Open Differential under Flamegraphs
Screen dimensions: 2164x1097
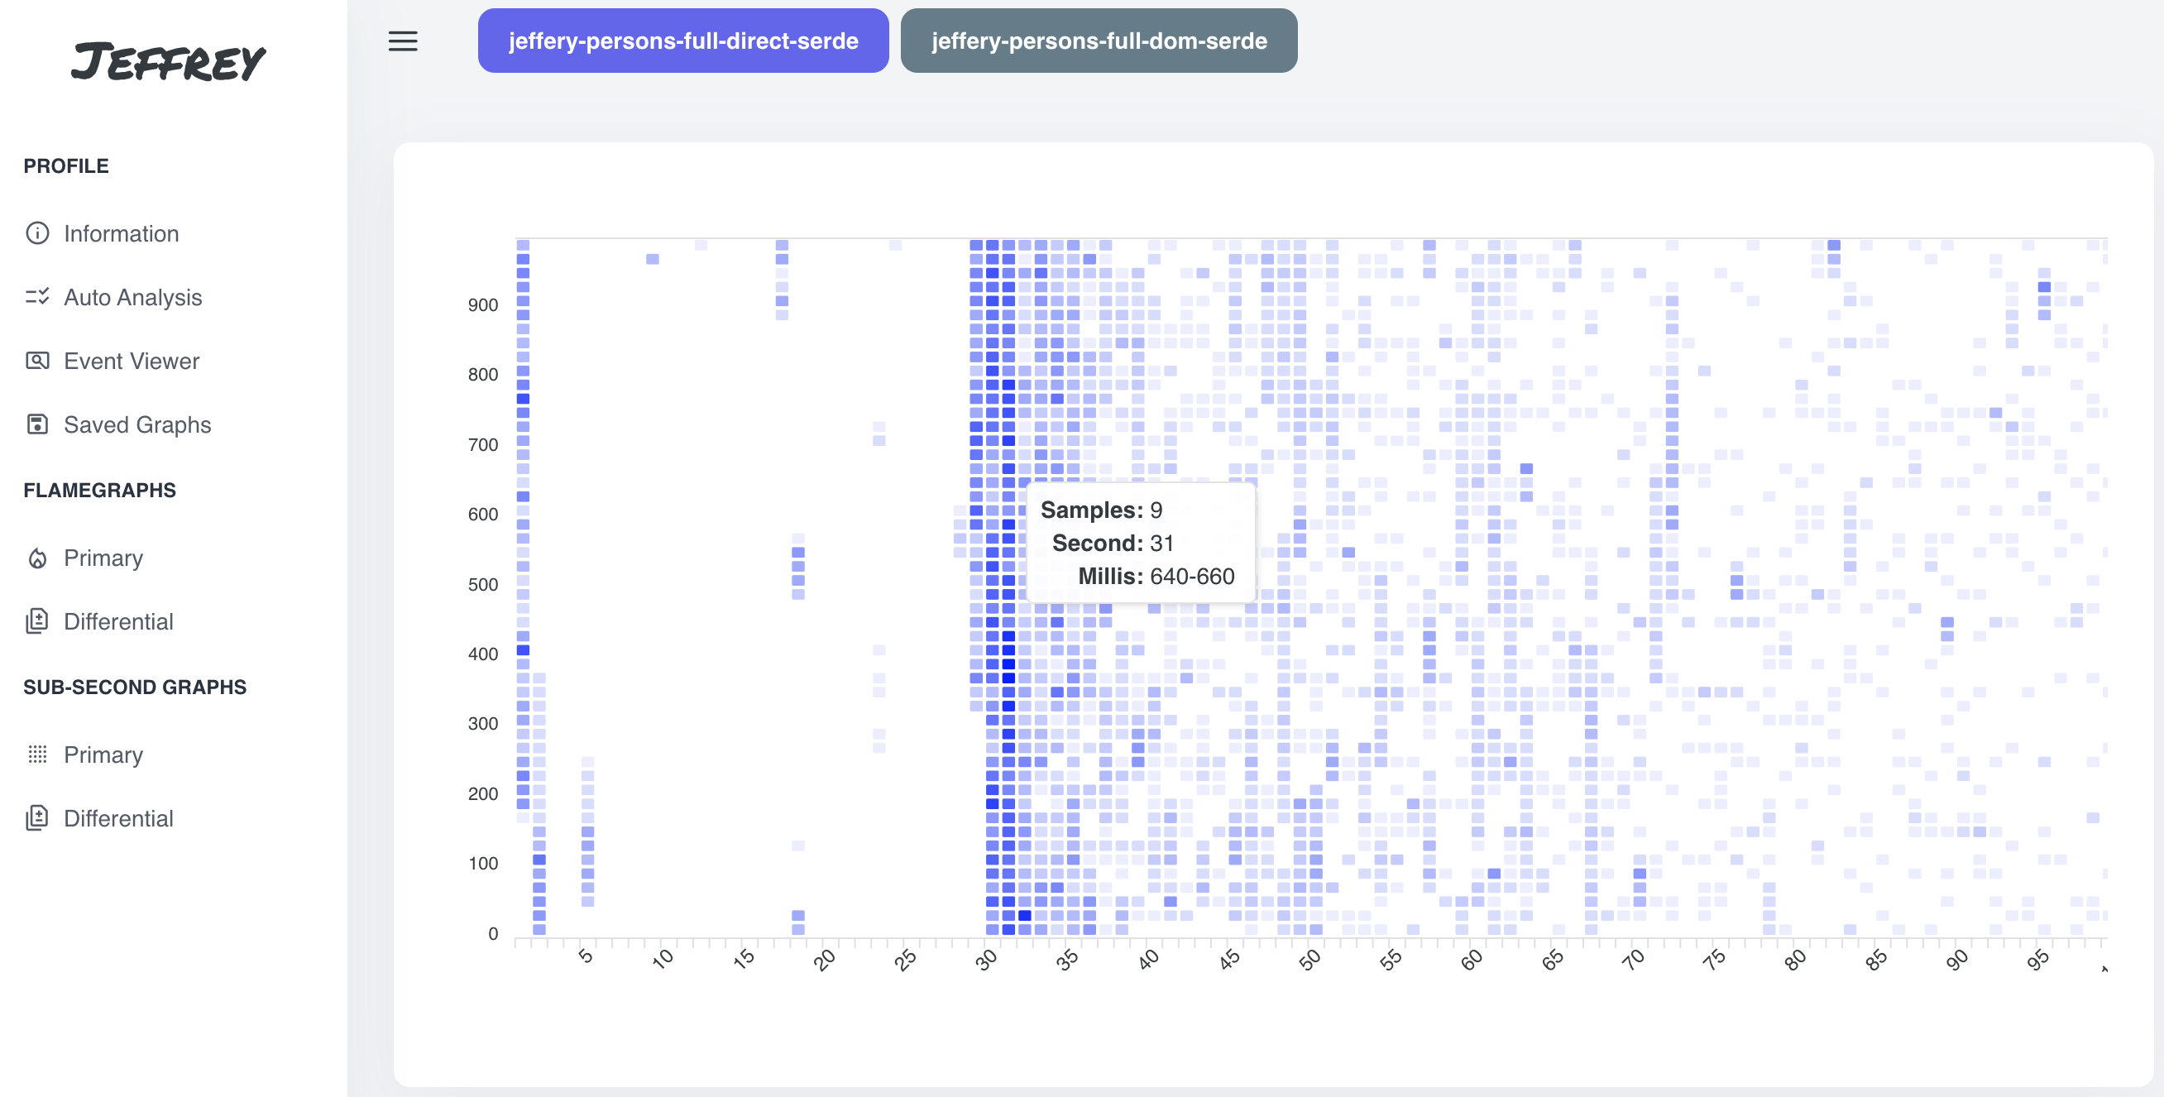118,621
